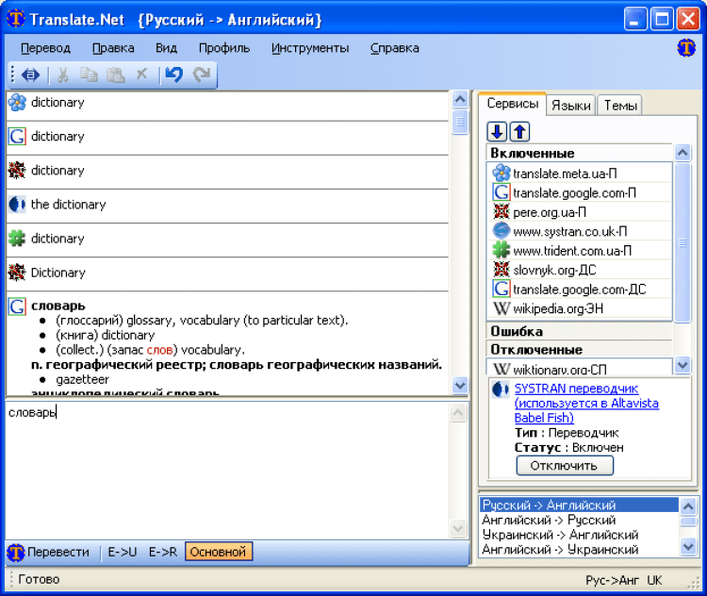Collapse the Включенные section header
This screenshot has width=707, height=596.
[x=579, y=153]
